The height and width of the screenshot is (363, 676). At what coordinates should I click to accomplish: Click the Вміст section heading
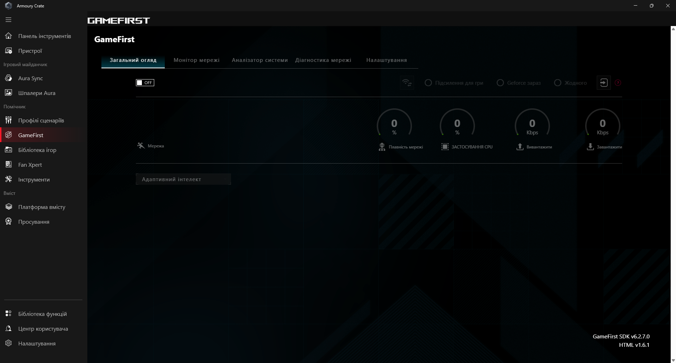click(10, 193)
